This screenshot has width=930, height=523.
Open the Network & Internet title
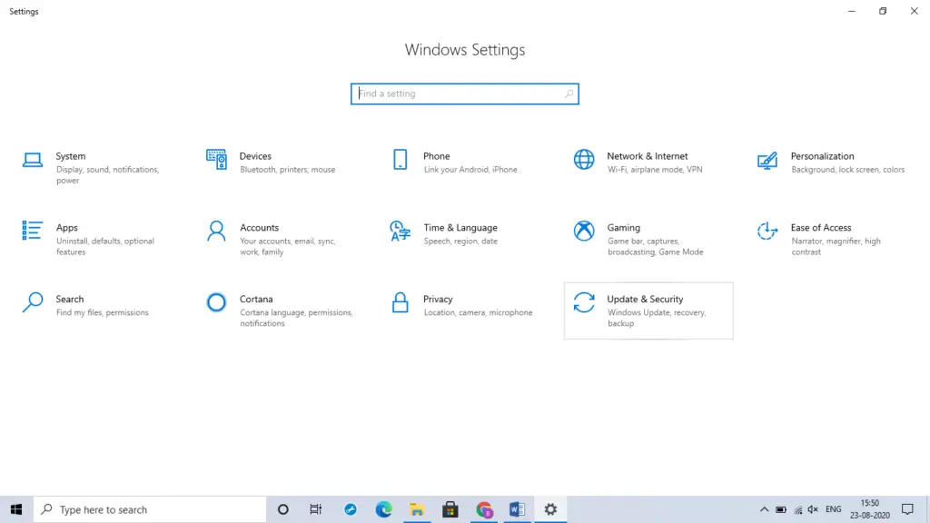(647, 156)
